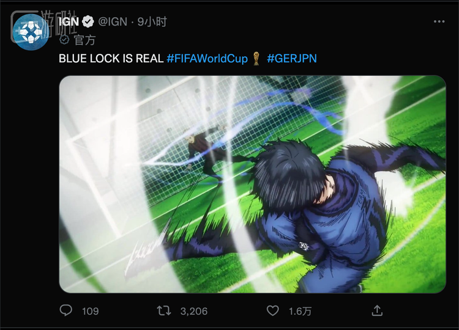Click the World Cup trophy emoji
Image resolution: width=459 pixels, height=330 pixels.
[256, 59]
